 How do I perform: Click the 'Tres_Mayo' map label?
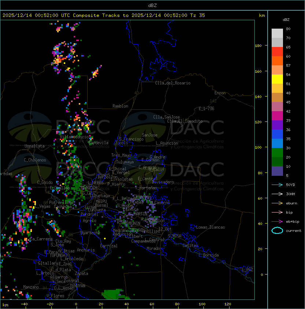coord(121,155)
